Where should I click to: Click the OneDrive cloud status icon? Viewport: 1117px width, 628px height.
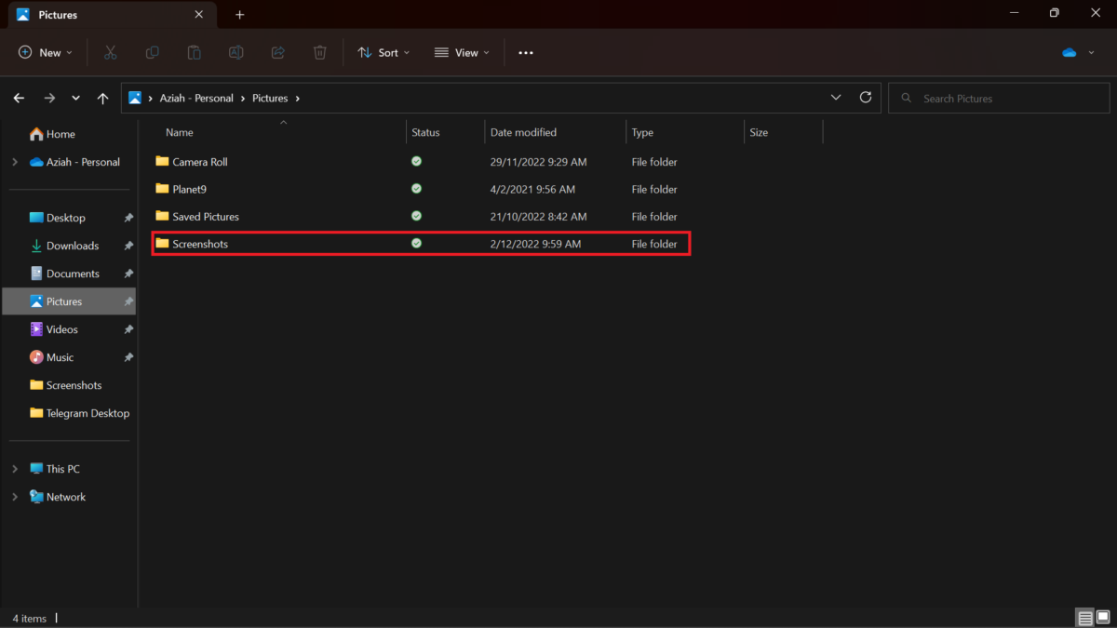[x=1070, y=53]
